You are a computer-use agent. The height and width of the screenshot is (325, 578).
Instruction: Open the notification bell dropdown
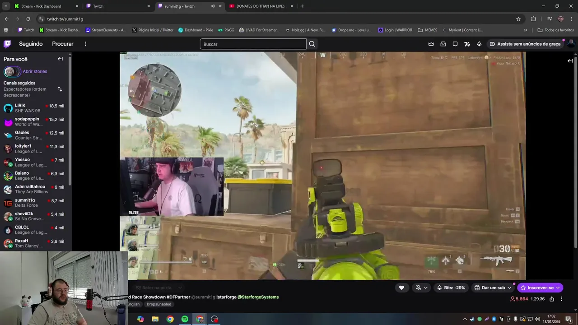coord(422,288)
